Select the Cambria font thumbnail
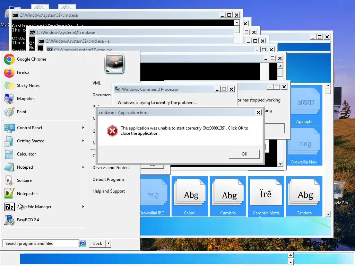This screenshot has height=266, width=355. coord(228,196)
